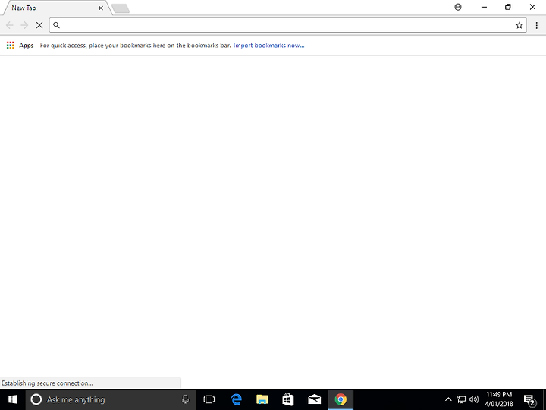Restore down the Chrome window
The width and height of the screenshot is (546, 410).
coord(508,7)
